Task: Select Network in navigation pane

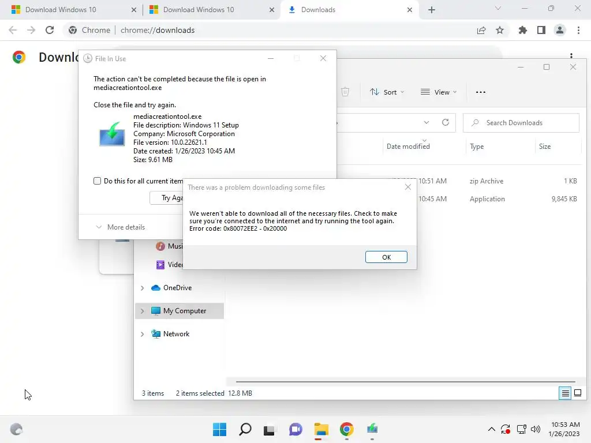Action: click(176, 334)
